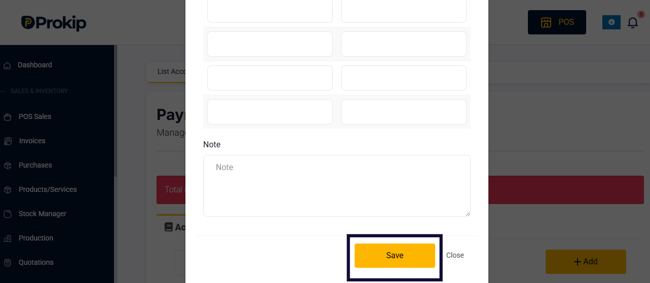Screen dimensions: 650x283
Task: Open the POS button in header
Action: coord(557,22)
